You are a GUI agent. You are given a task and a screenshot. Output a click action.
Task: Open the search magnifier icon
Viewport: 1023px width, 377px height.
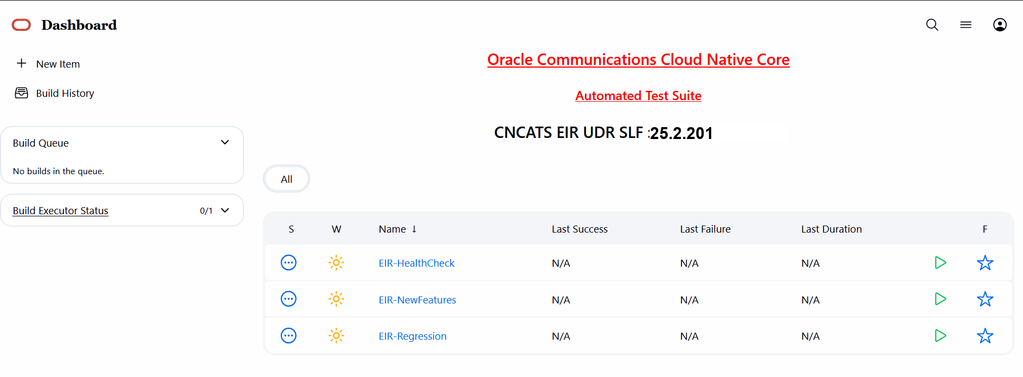[932, 25]
